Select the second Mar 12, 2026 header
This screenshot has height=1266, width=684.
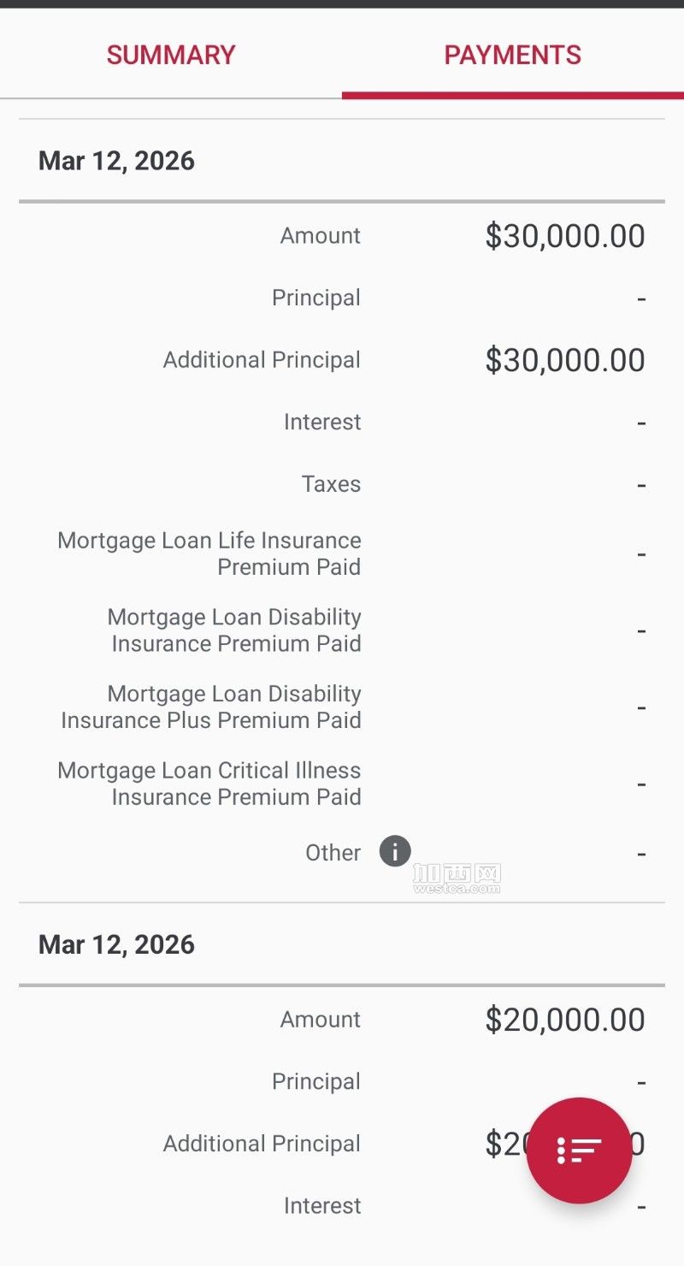click(117, 944)
